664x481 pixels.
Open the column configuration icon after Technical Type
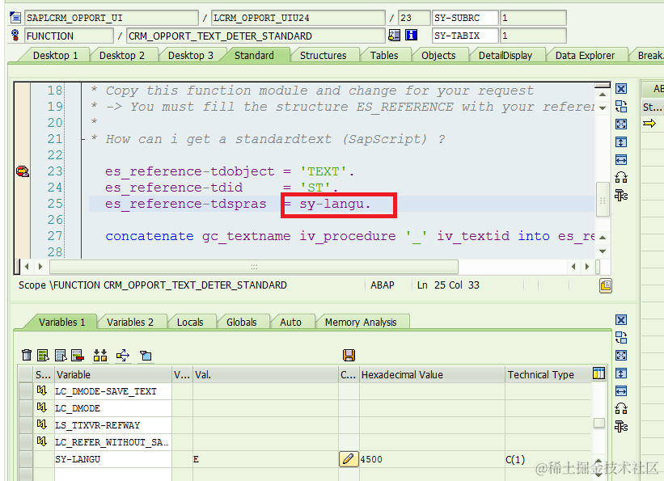pyautogui.click(x=598, y=373)
